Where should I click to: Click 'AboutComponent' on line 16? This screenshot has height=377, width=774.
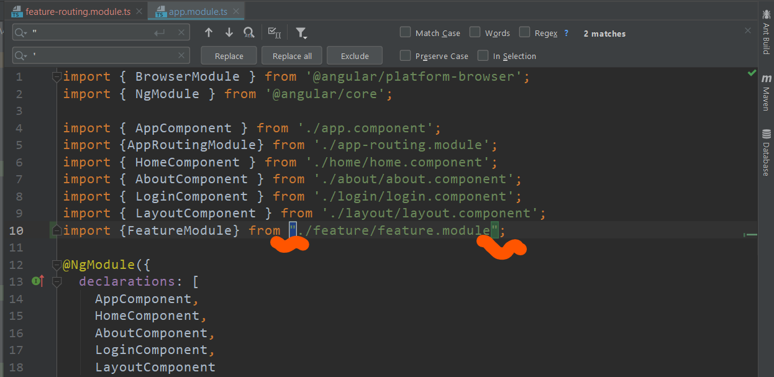point(151,333)
